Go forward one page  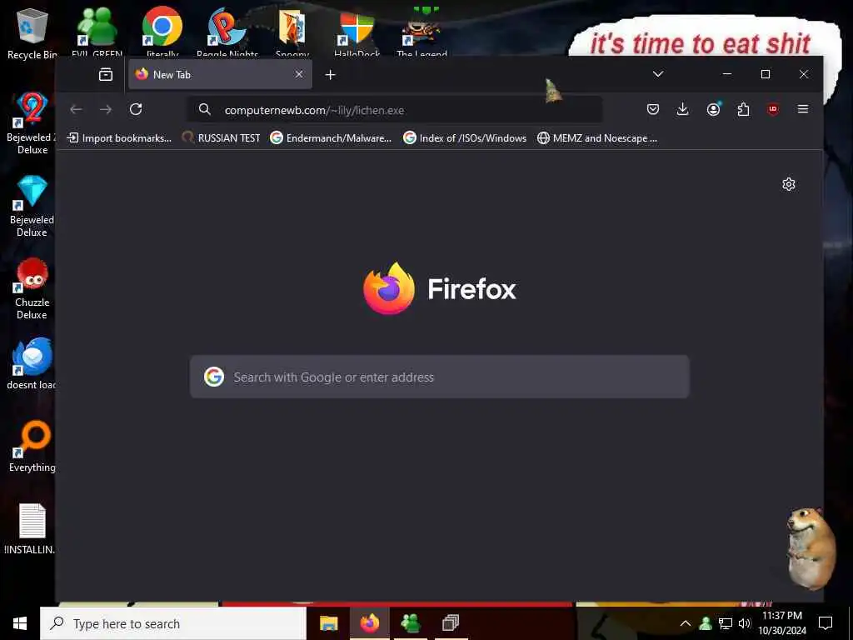(x=106, y=109)
